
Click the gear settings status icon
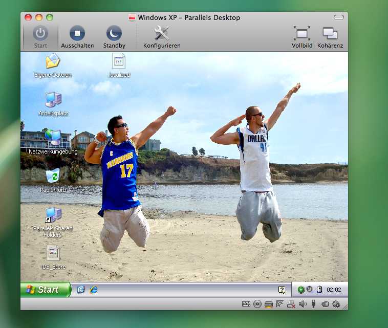[336, 304]
